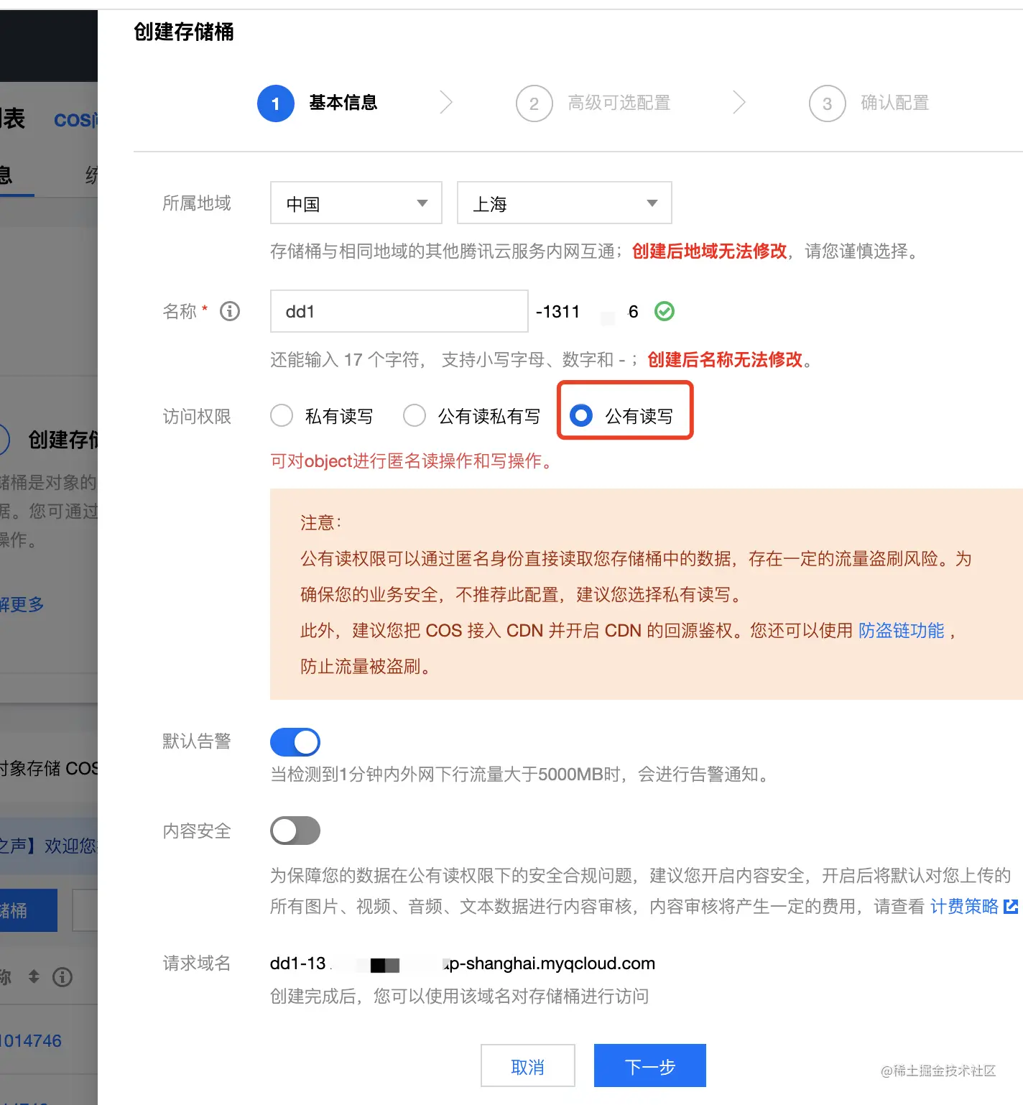Click the 所属地域 field label

pyautogui.click(x=197, y=203)
